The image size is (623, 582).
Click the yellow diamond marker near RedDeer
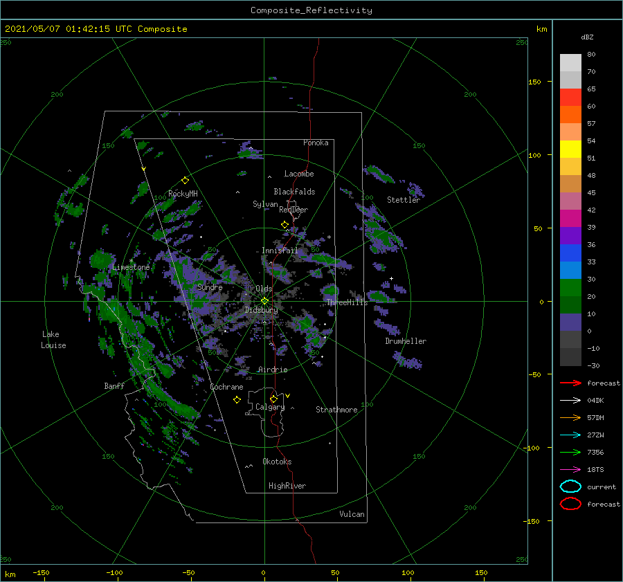click(285, 225)
